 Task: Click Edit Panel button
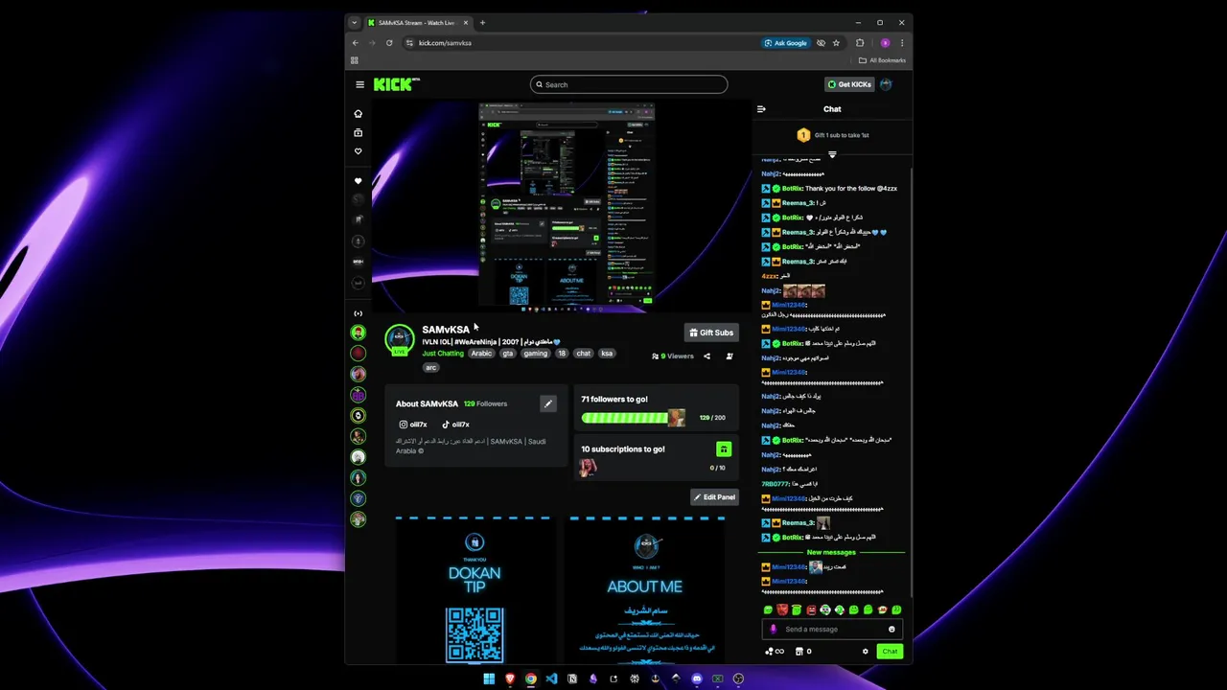tap(714, 497)
